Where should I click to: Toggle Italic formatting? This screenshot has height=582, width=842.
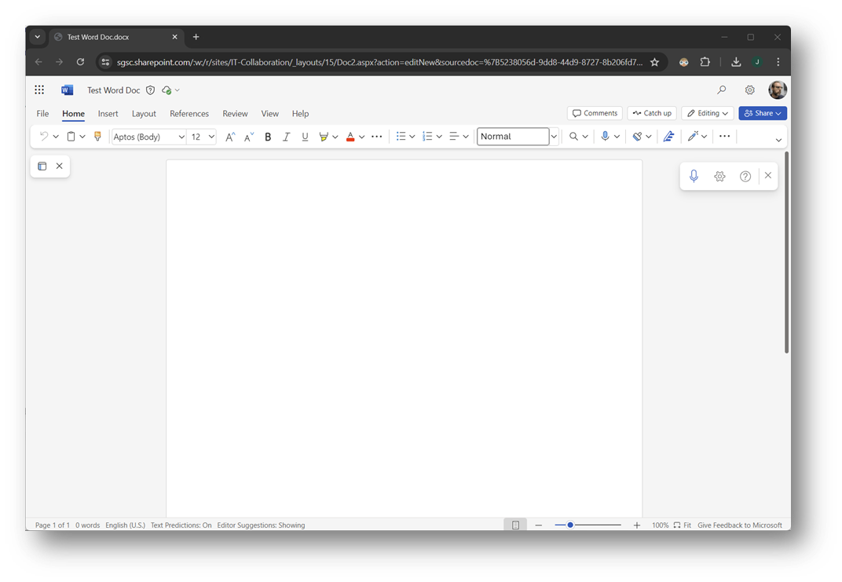coord(286,137)
